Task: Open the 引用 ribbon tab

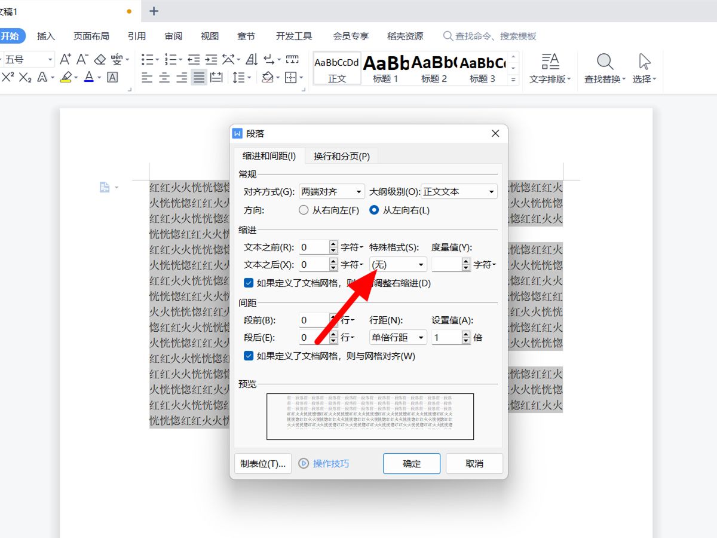Action: click(x=137, y=36)
